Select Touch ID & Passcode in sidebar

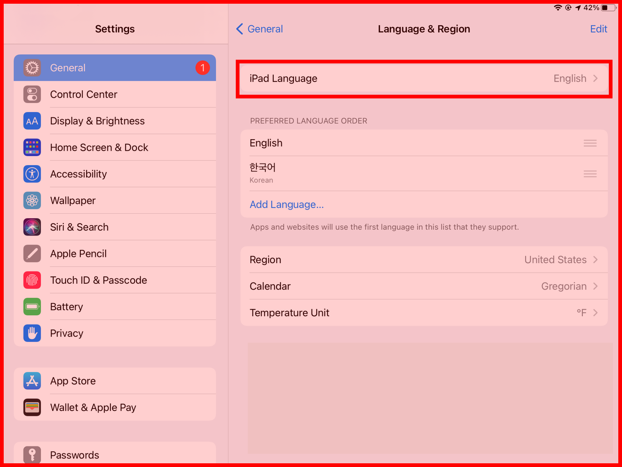coord(115,280)
